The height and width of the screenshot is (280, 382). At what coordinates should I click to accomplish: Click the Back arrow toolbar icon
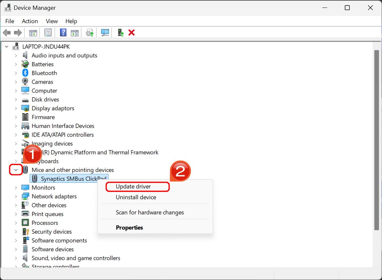pos(7,32)
